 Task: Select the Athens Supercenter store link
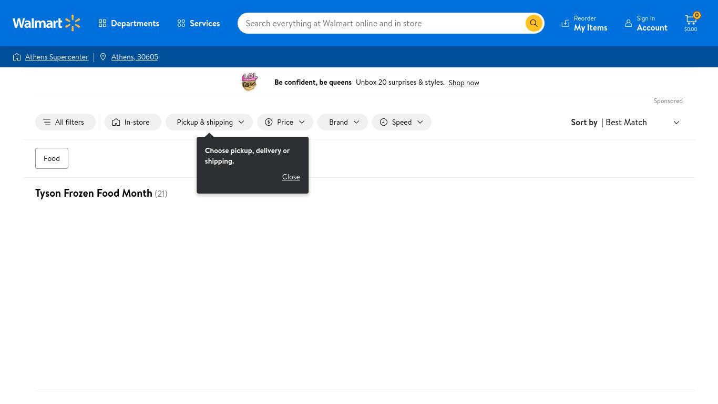pyautogui.click(x=57, y=57)
